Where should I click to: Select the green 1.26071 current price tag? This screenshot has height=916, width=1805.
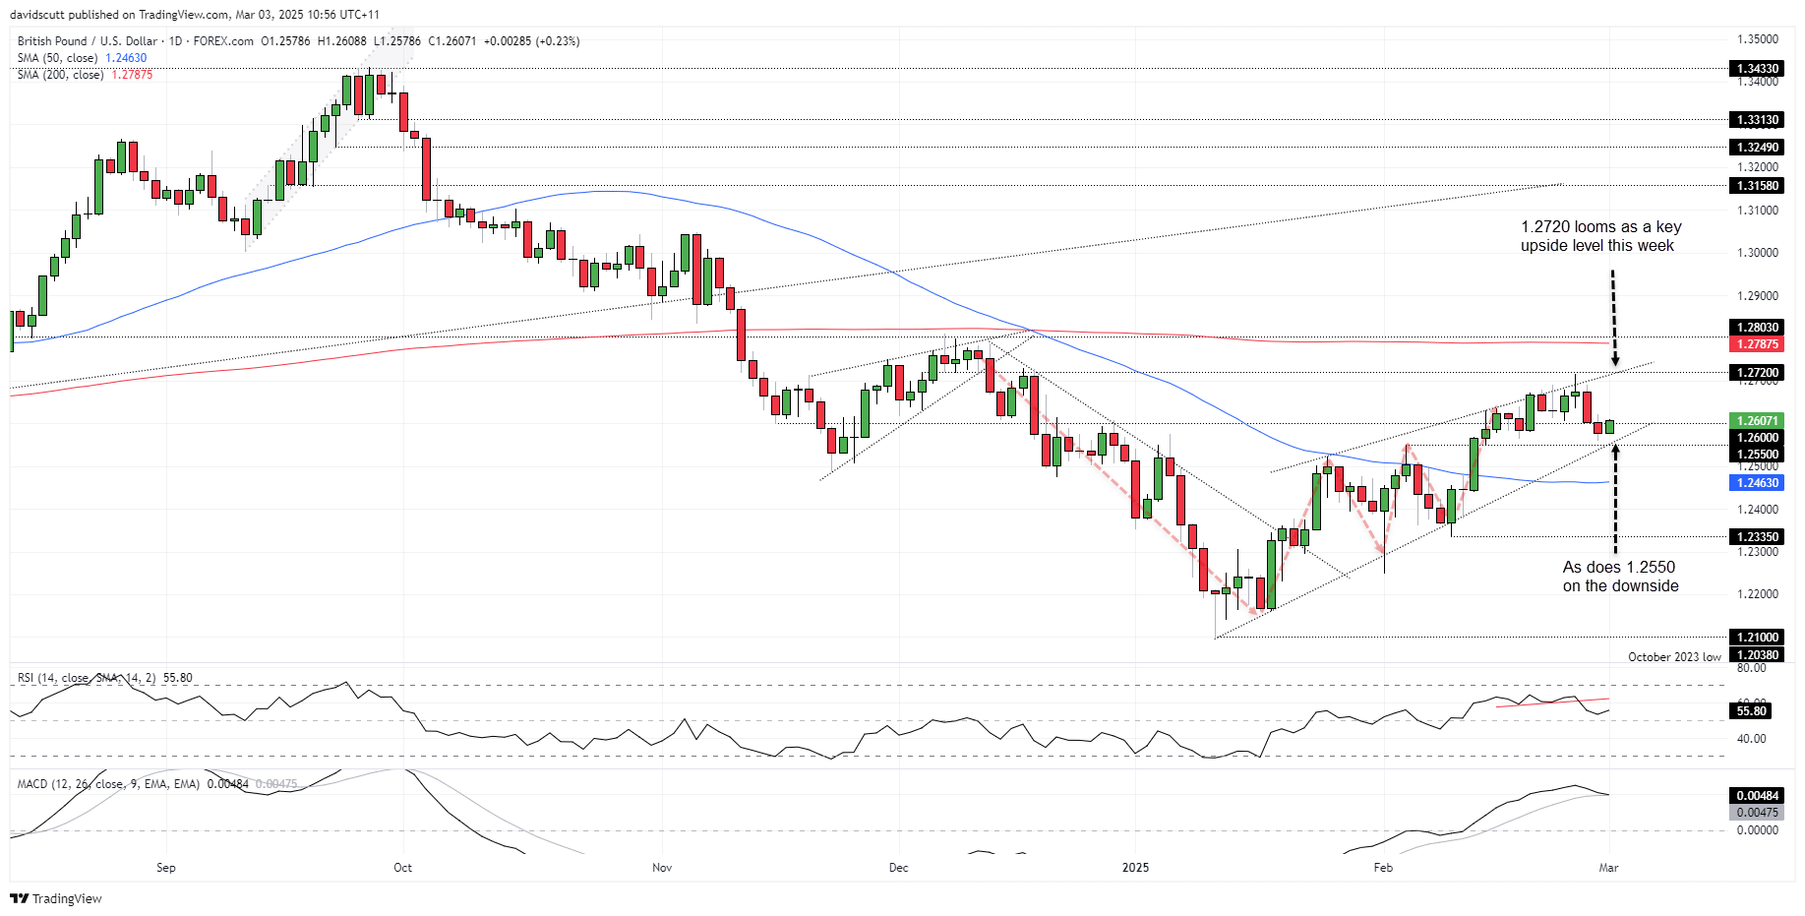pos(1757,421)
